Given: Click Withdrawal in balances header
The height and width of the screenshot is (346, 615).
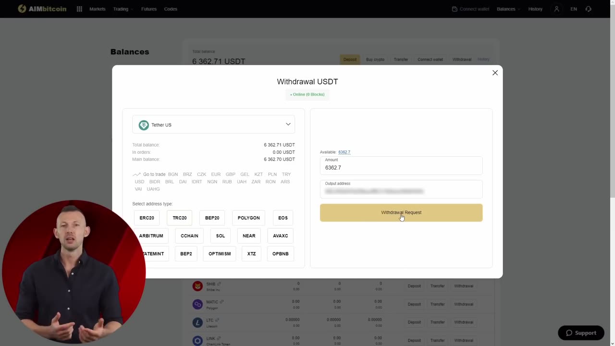Looking at the screenshot, I should pos(462,59).
